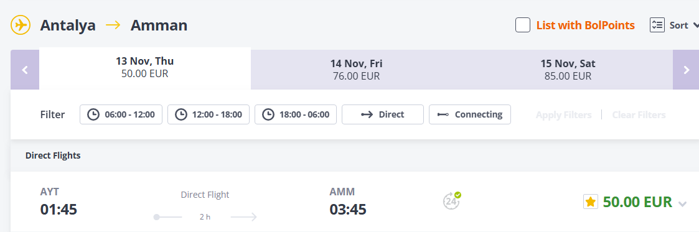The width and height of the screenshot is (699, 232).
Task: Select the 14 Nov, Fri date tab
Action: pos(356,70)
